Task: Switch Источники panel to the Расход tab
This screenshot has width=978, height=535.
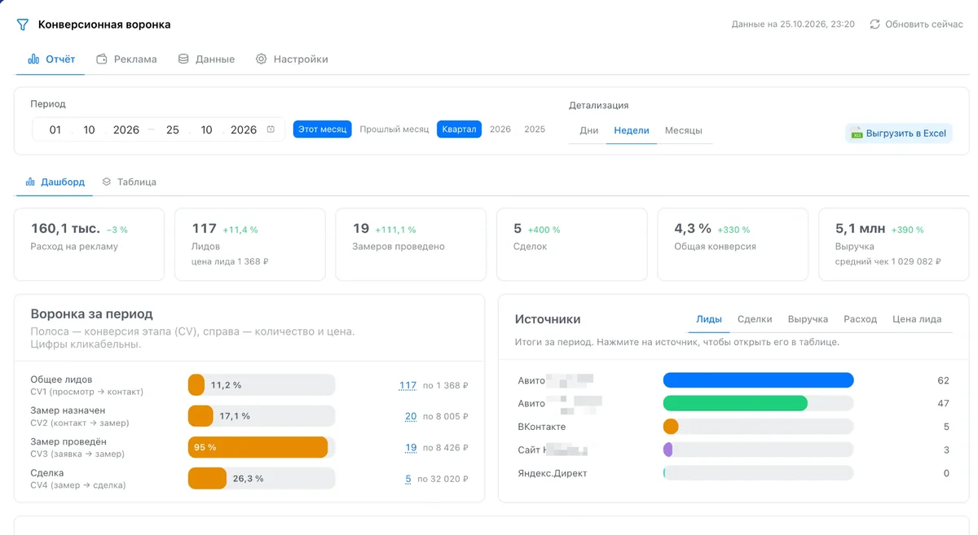Action: point(860,319)
